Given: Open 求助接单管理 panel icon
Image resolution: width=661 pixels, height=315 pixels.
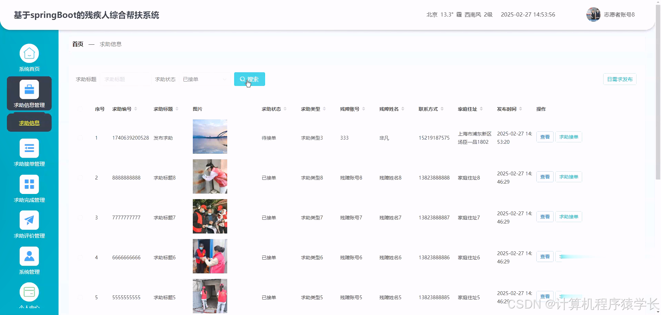Looking at the screenshot, I should click(29, 148).
